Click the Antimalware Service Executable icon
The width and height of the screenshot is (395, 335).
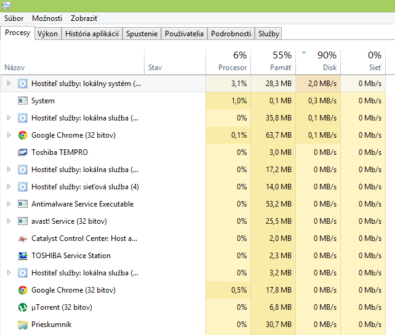pyautogui.click(x=23, y=204)
